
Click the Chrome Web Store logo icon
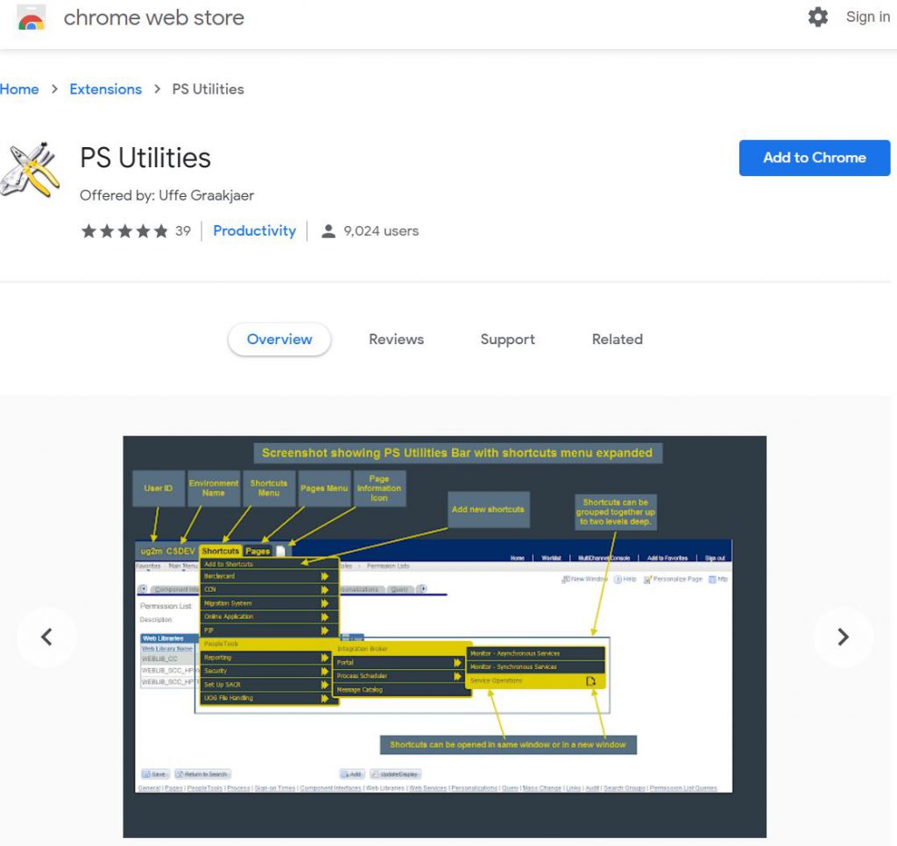point(31,18)
